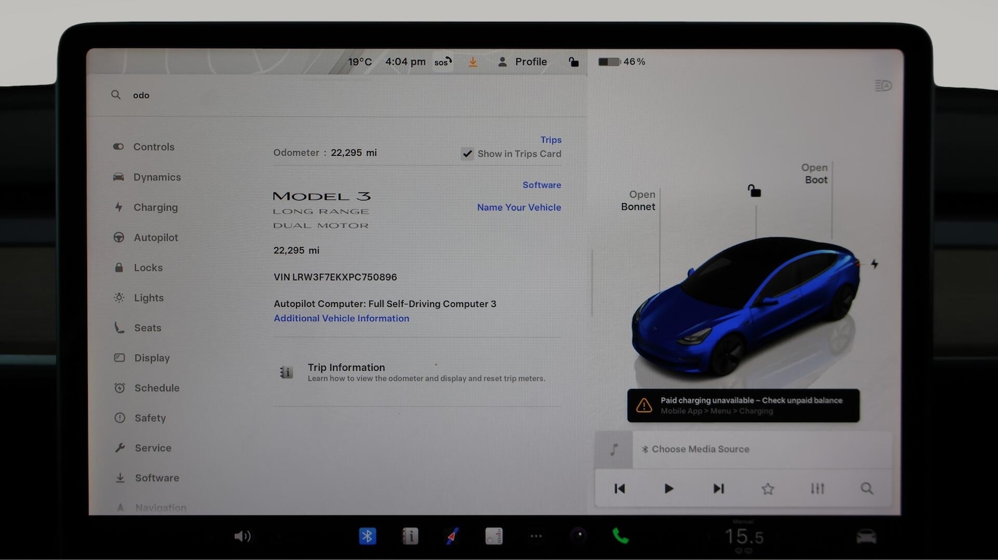Tap the car icon in bottom bar
The height and width of the screenshot is (560, 998).
pos(866,537)
